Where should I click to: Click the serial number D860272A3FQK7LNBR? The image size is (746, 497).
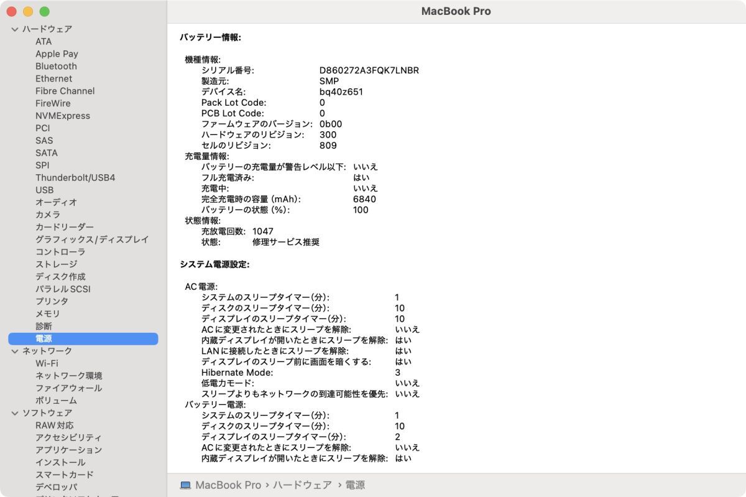(x=369, y=70)
